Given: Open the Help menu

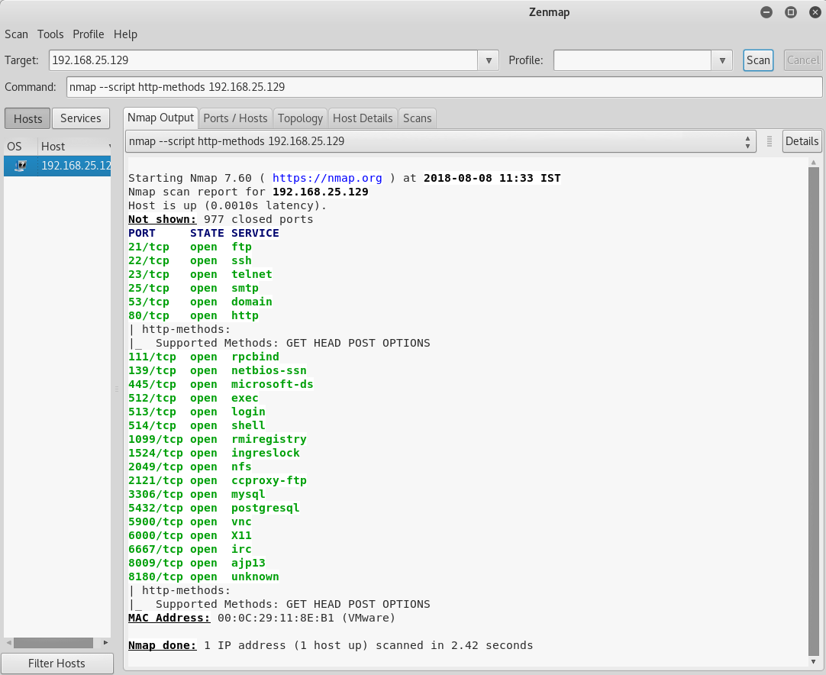Looking at the screenshot, I should click(125, 34).
